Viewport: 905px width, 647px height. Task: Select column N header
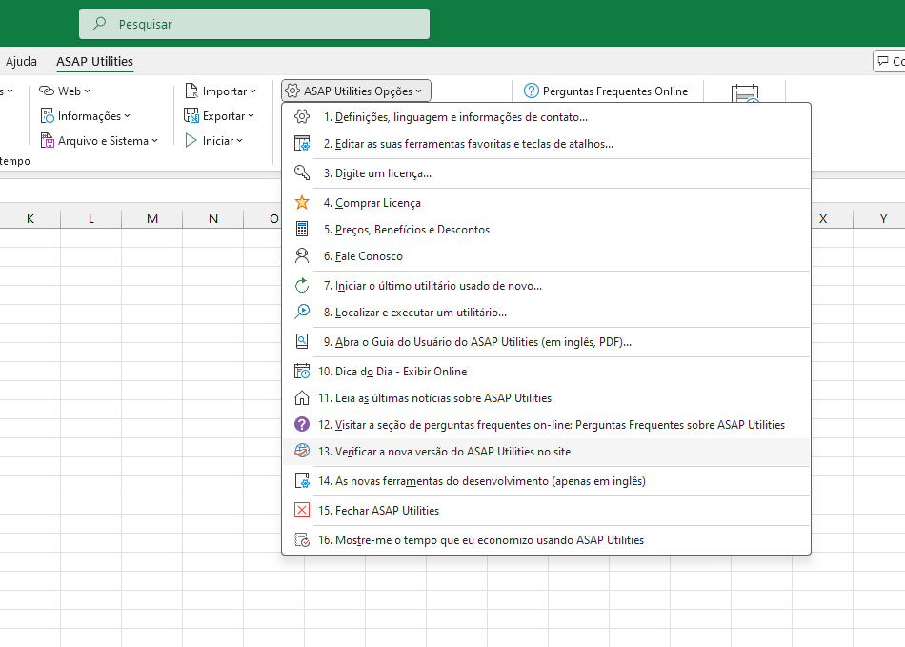(x=213, y=219)
